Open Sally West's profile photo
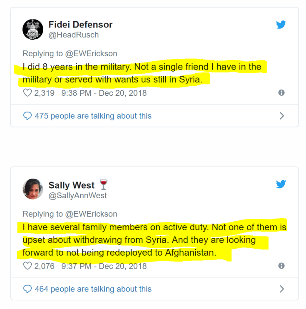 (33, 189)
